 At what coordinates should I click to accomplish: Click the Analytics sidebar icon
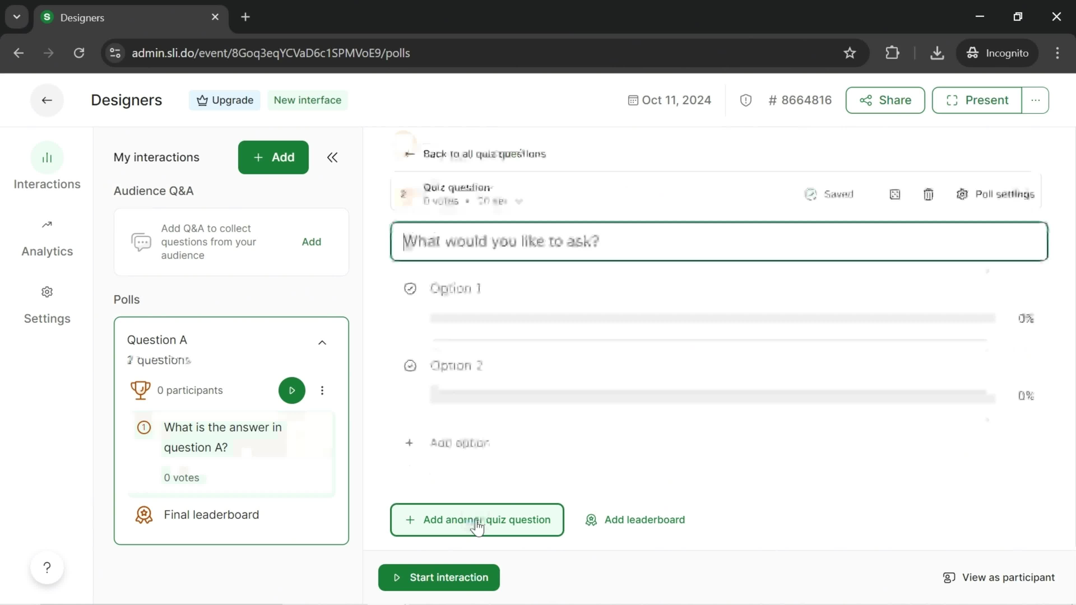pyautogui.click(x=47, y=225)
